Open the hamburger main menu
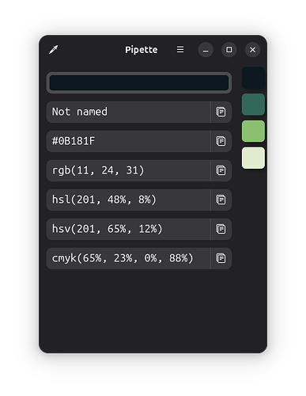The image size is (306, 396). tap(180, 49)
